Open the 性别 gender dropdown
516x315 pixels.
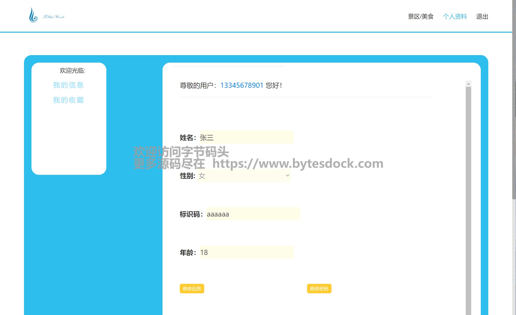[244, 176]
